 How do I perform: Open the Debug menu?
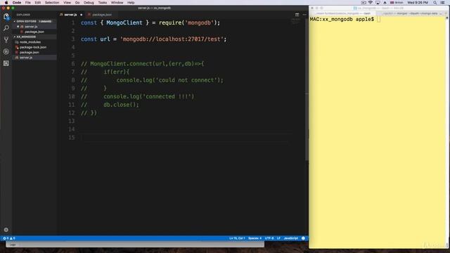[x=89, y=3]
